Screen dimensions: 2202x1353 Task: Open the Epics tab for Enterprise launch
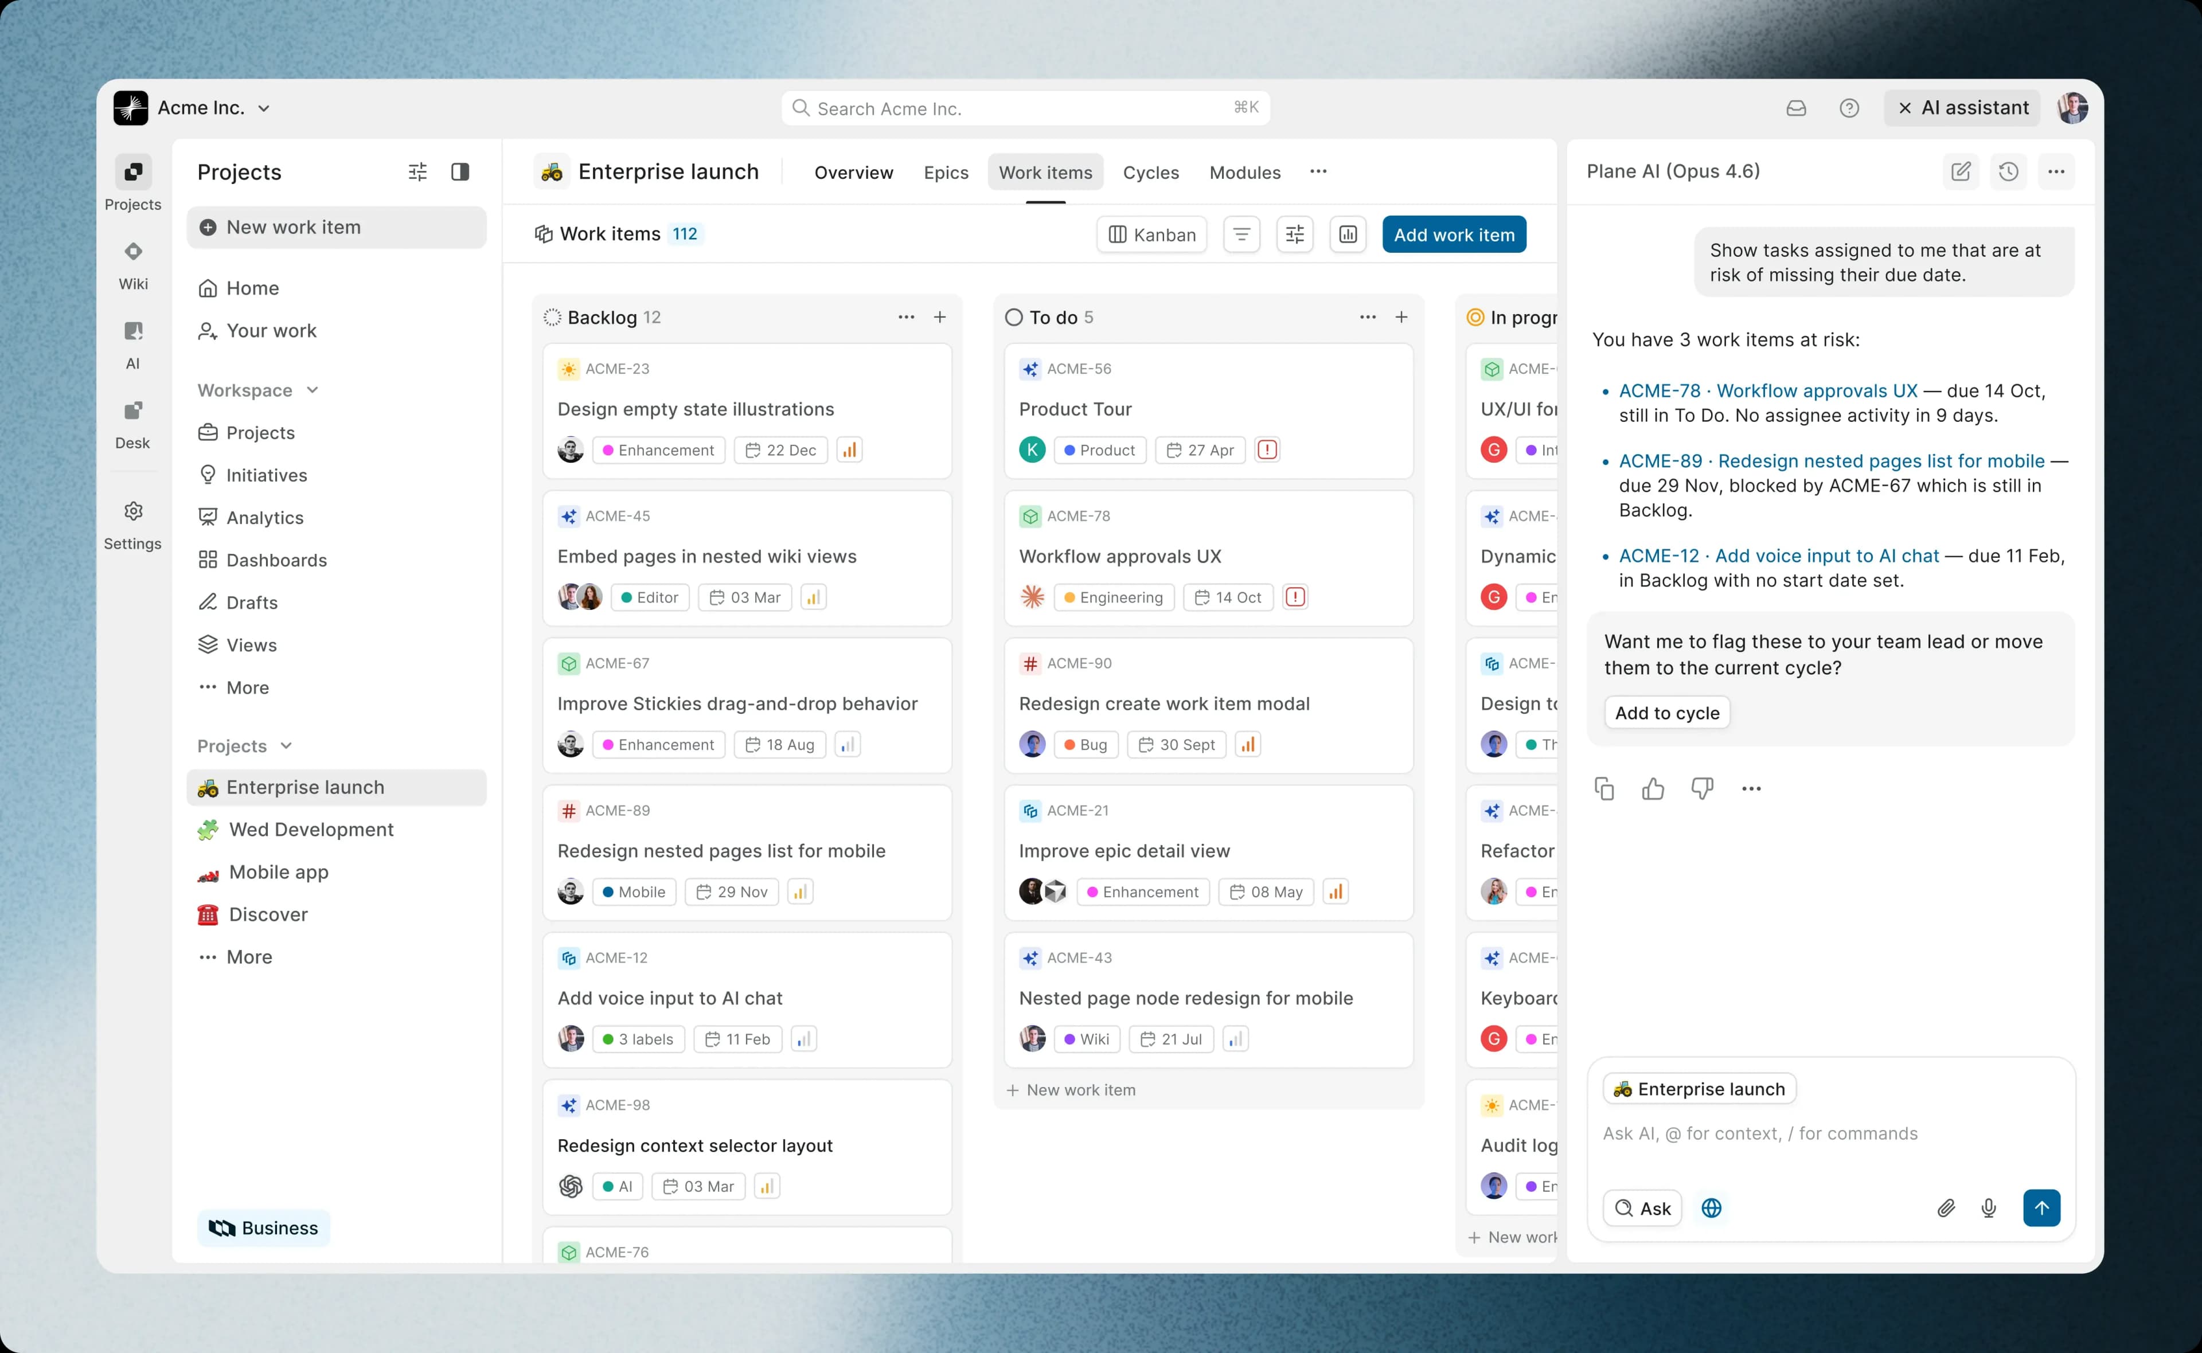(946, 172)
